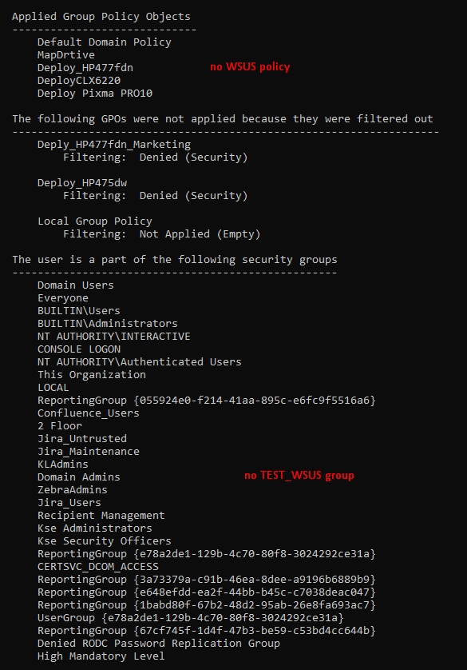Click the 'MapDrtive' GPO entry
467x670 pixels.
coord(65,54)
